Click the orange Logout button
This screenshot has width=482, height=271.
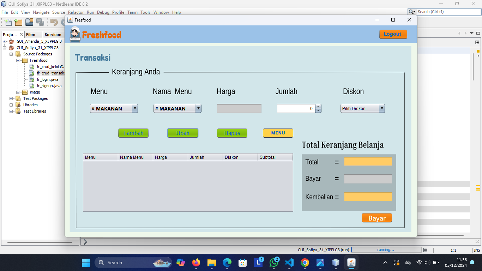[x=393, y=34]
